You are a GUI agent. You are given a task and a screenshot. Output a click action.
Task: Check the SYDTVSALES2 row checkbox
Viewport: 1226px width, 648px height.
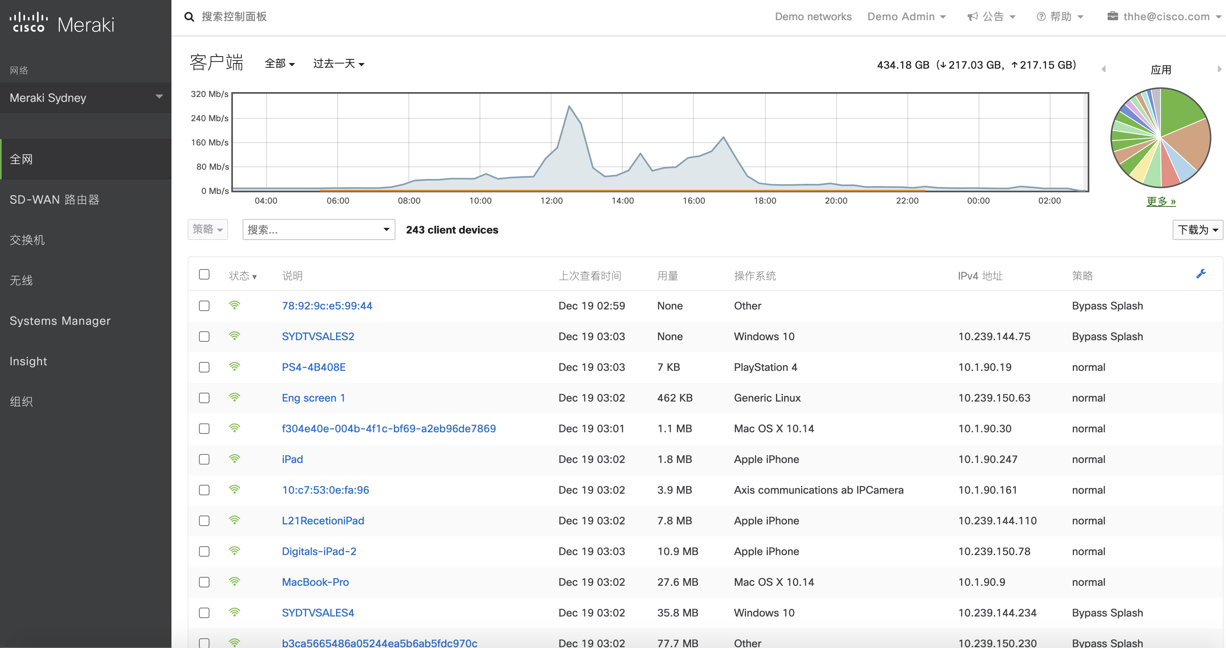(204, 337)
